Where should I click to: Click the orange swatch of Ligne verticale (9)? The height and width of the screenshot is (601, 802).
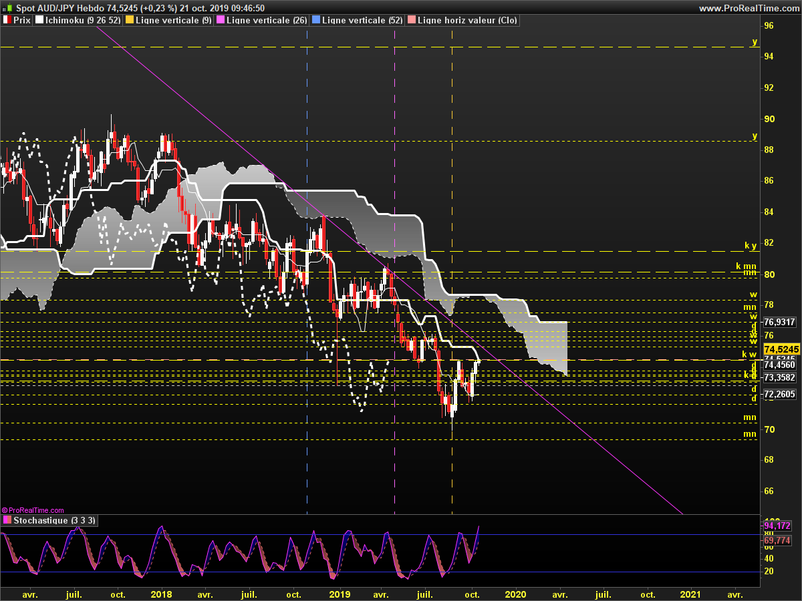[x=130, y=21]
